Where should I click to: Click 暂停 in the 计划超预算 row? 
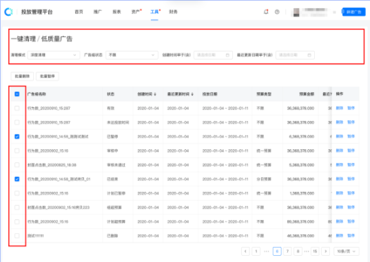tap(351, 221)
